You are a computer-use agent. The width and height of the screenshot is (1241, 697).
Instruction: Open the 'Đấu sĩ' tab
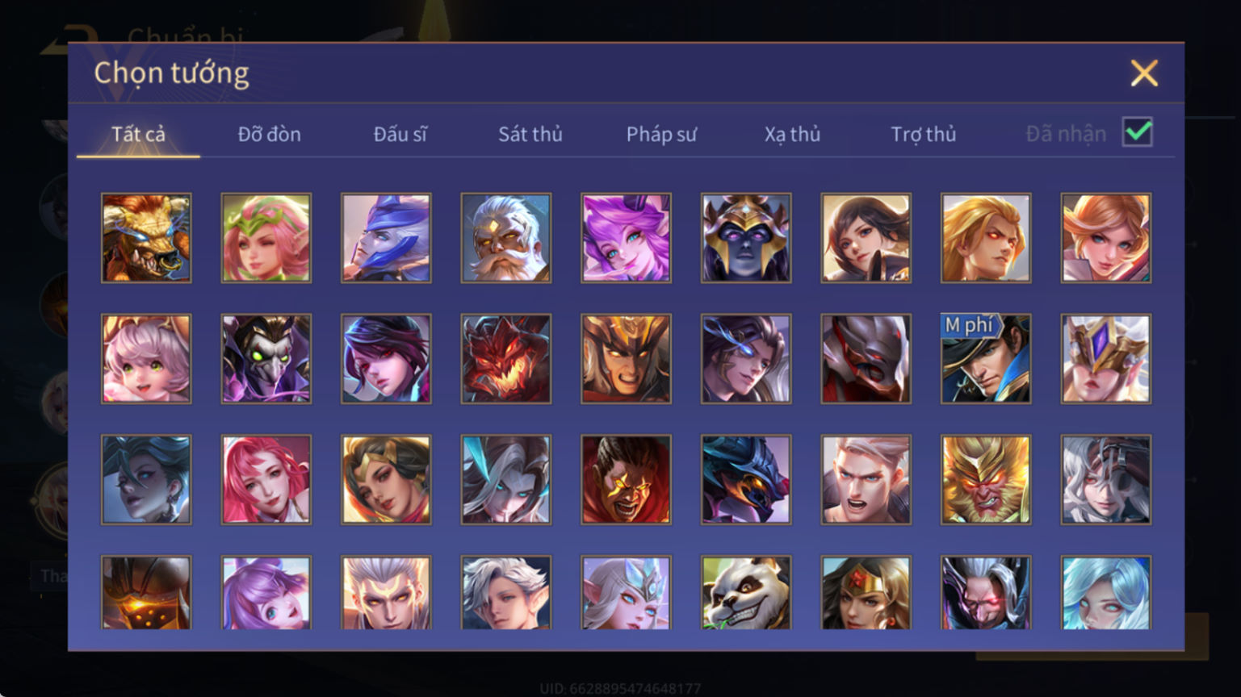pos(400,134)
